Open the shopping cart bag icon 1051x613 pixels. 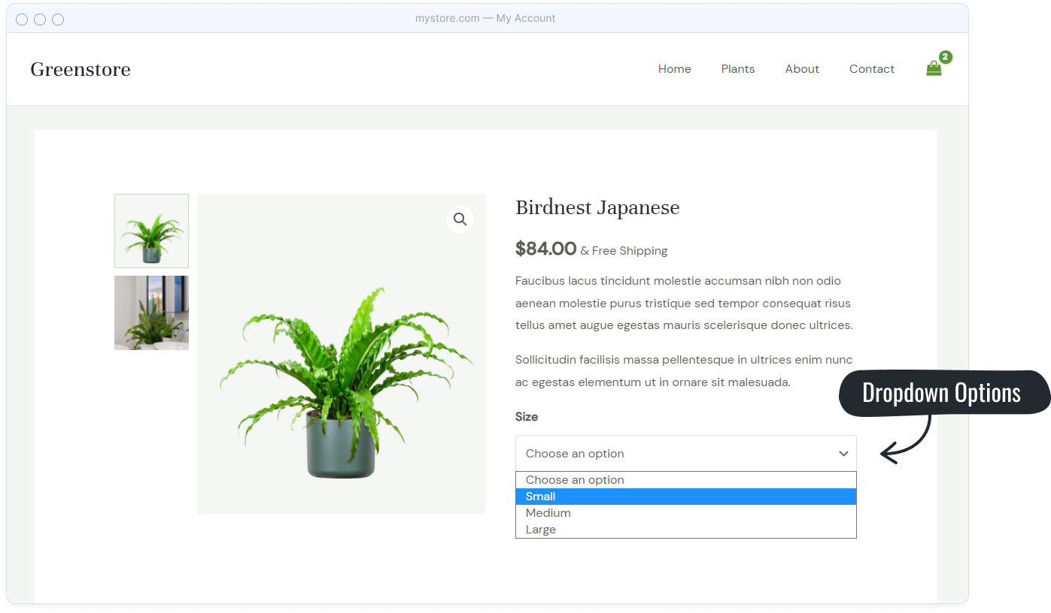point(934,68)
